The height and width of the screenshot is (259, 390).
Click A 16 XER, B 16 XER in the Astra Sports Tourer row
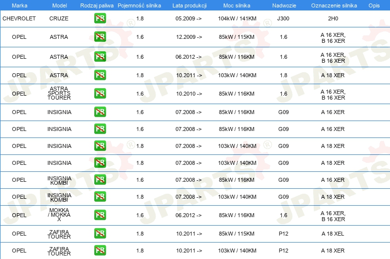point(333,95)
